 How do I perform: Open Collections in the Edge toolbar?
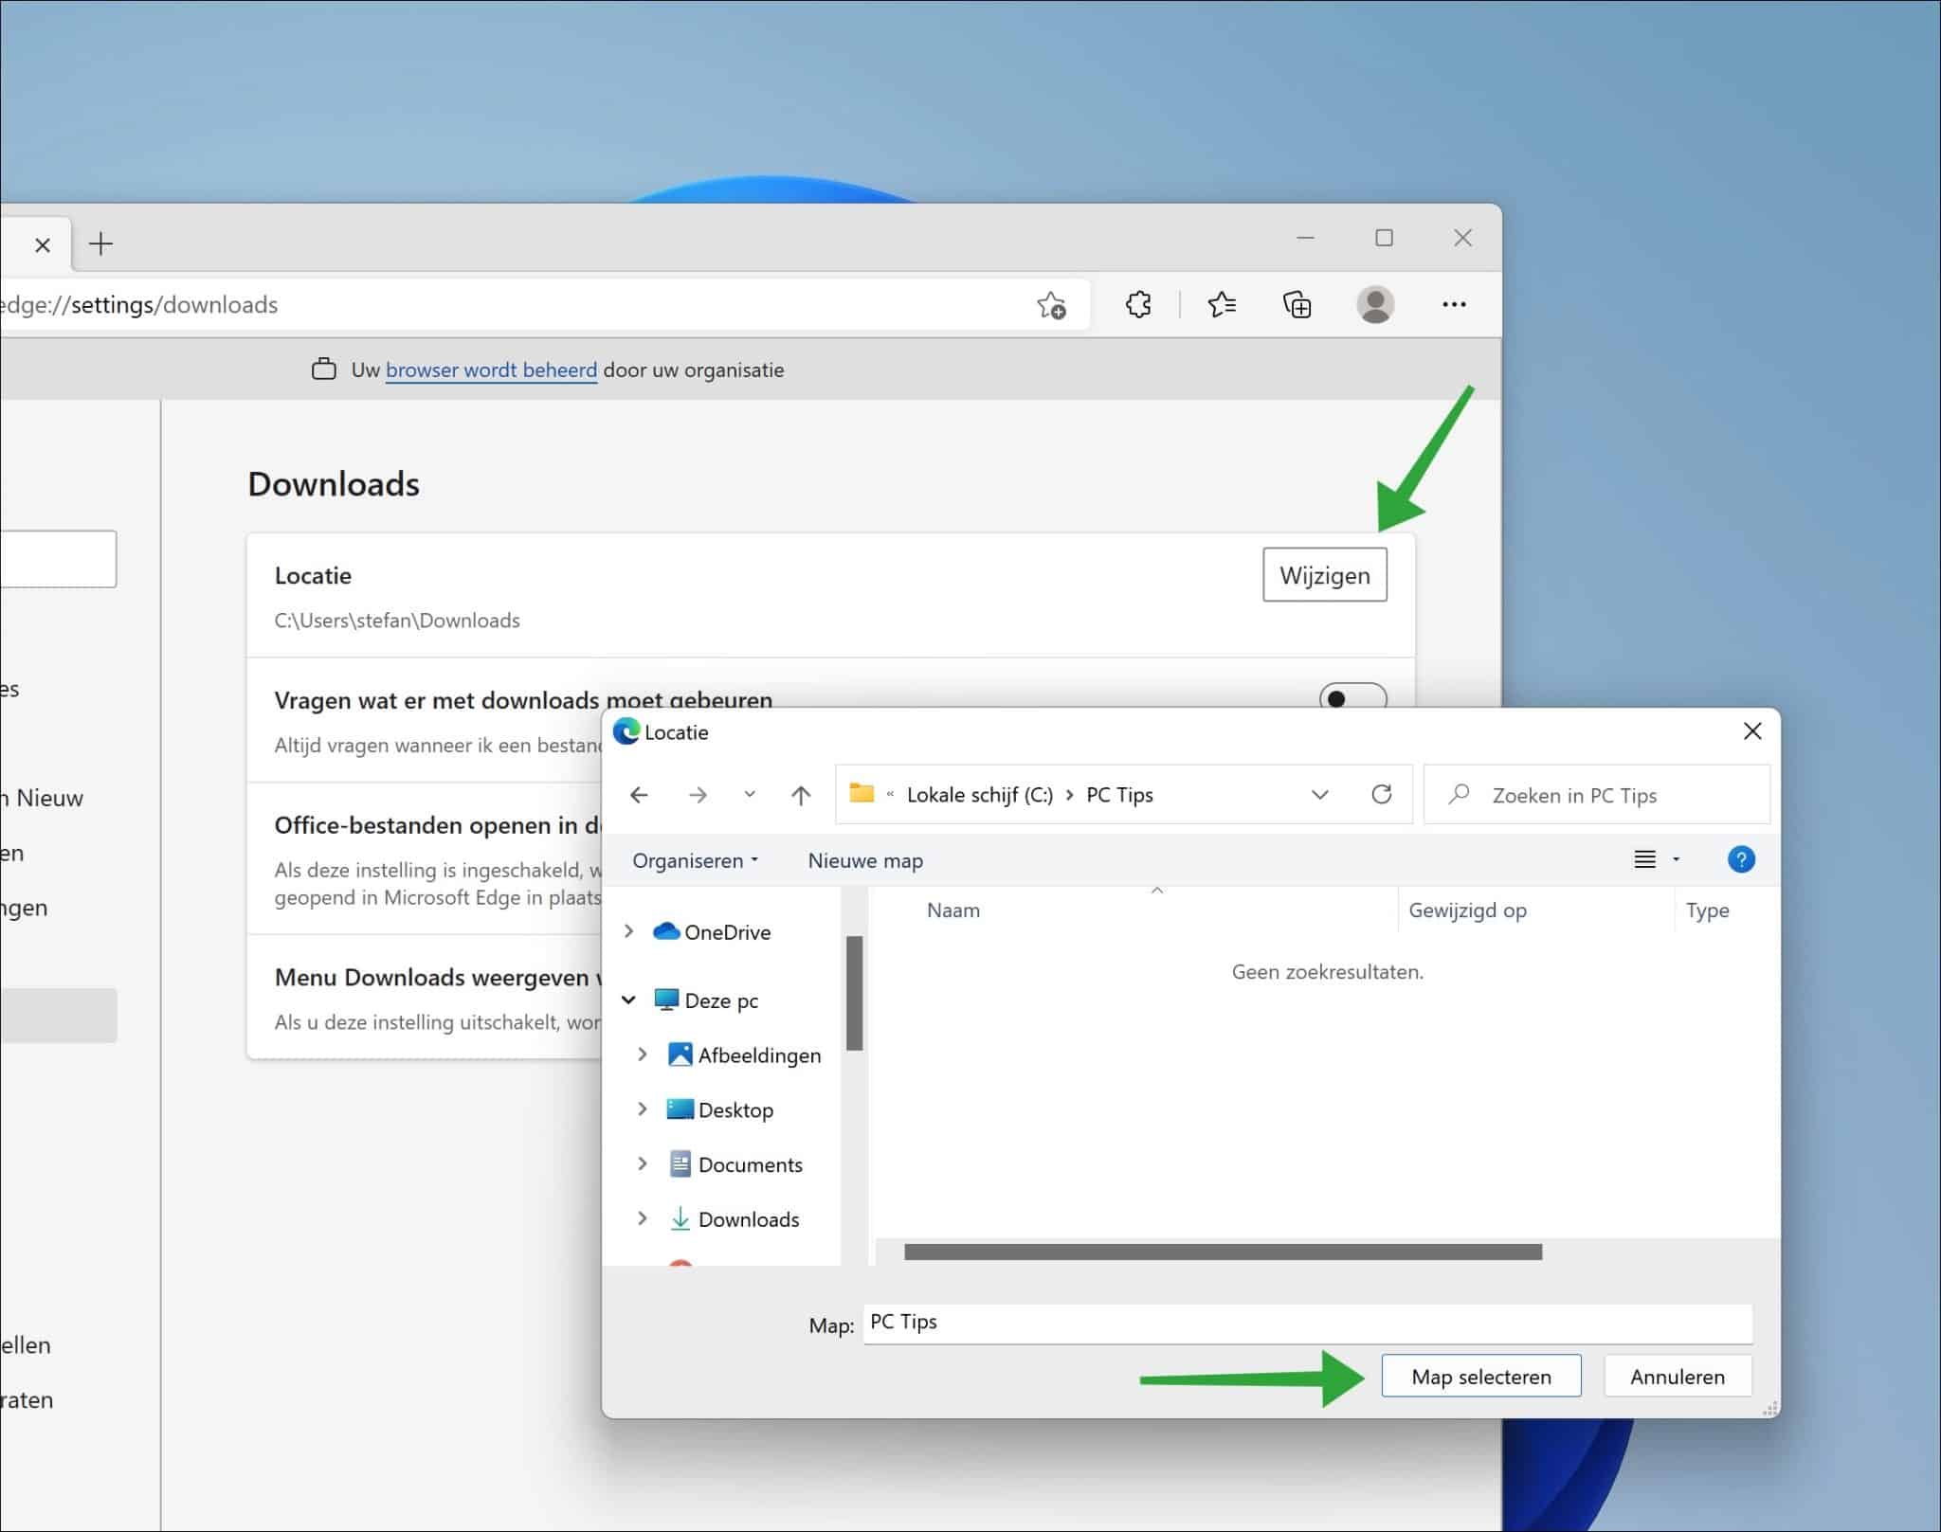[1297, 304]
